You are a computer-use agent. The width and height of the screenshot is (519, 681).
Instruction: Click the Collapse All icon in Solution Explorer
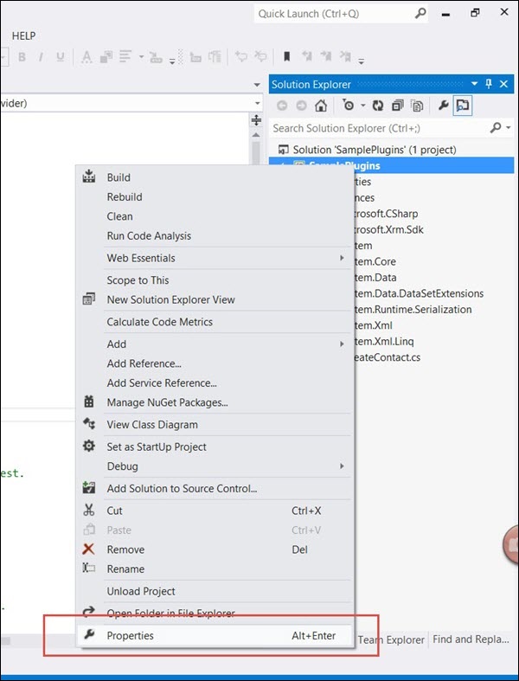pyautogui.click(x=397, y=106)
